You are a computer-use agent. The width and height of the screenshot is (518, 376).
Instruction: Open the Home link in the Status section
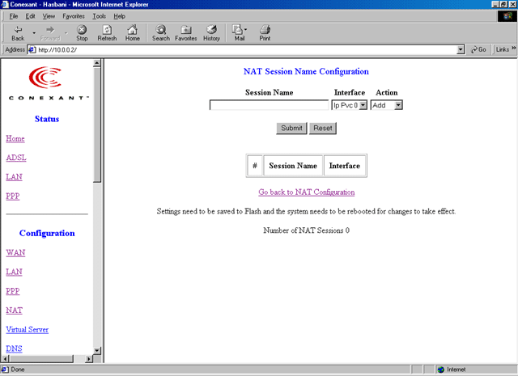click(15, 138)
